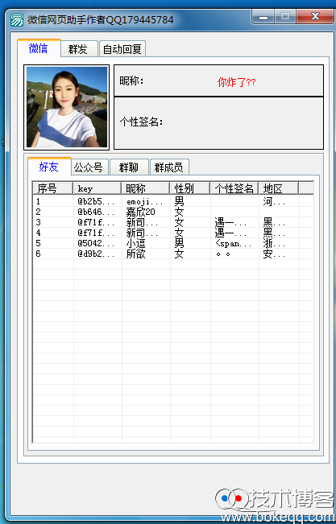336x524 pixels.
Task: Select friend row with key @d9b2...
Action: click(173, 254)
